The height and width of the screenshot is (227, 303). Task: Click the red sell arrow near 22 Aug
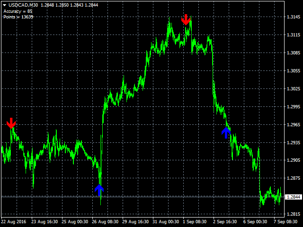click(11, 123)
